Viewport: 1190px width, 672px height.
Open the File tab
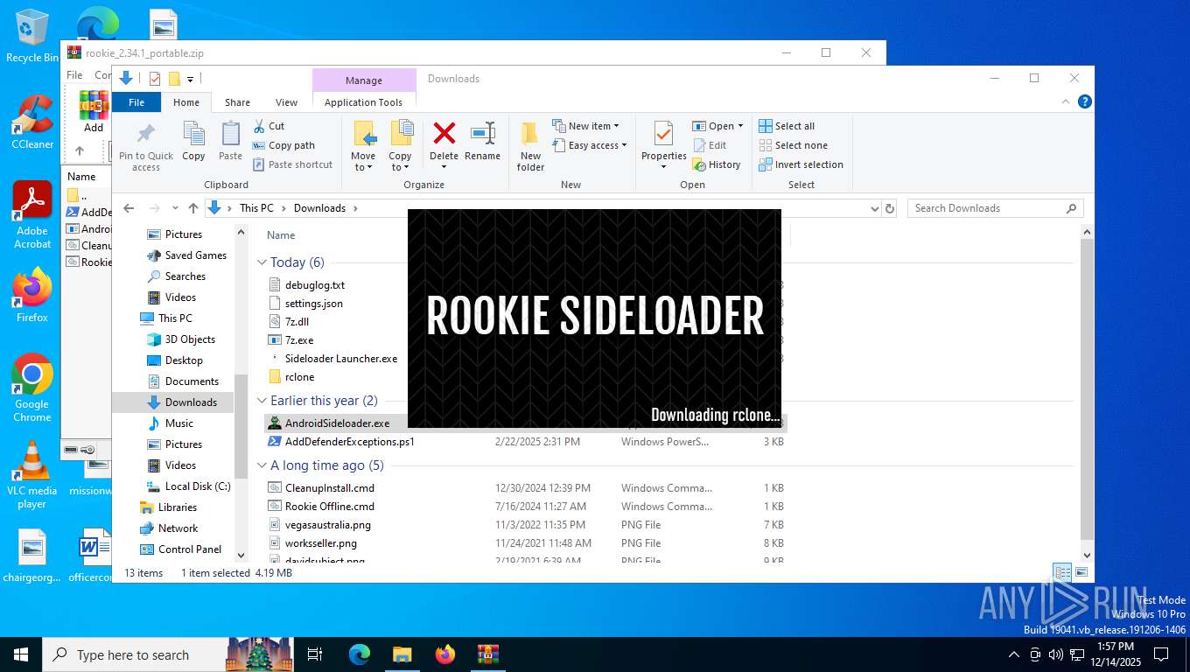point(136,102)
